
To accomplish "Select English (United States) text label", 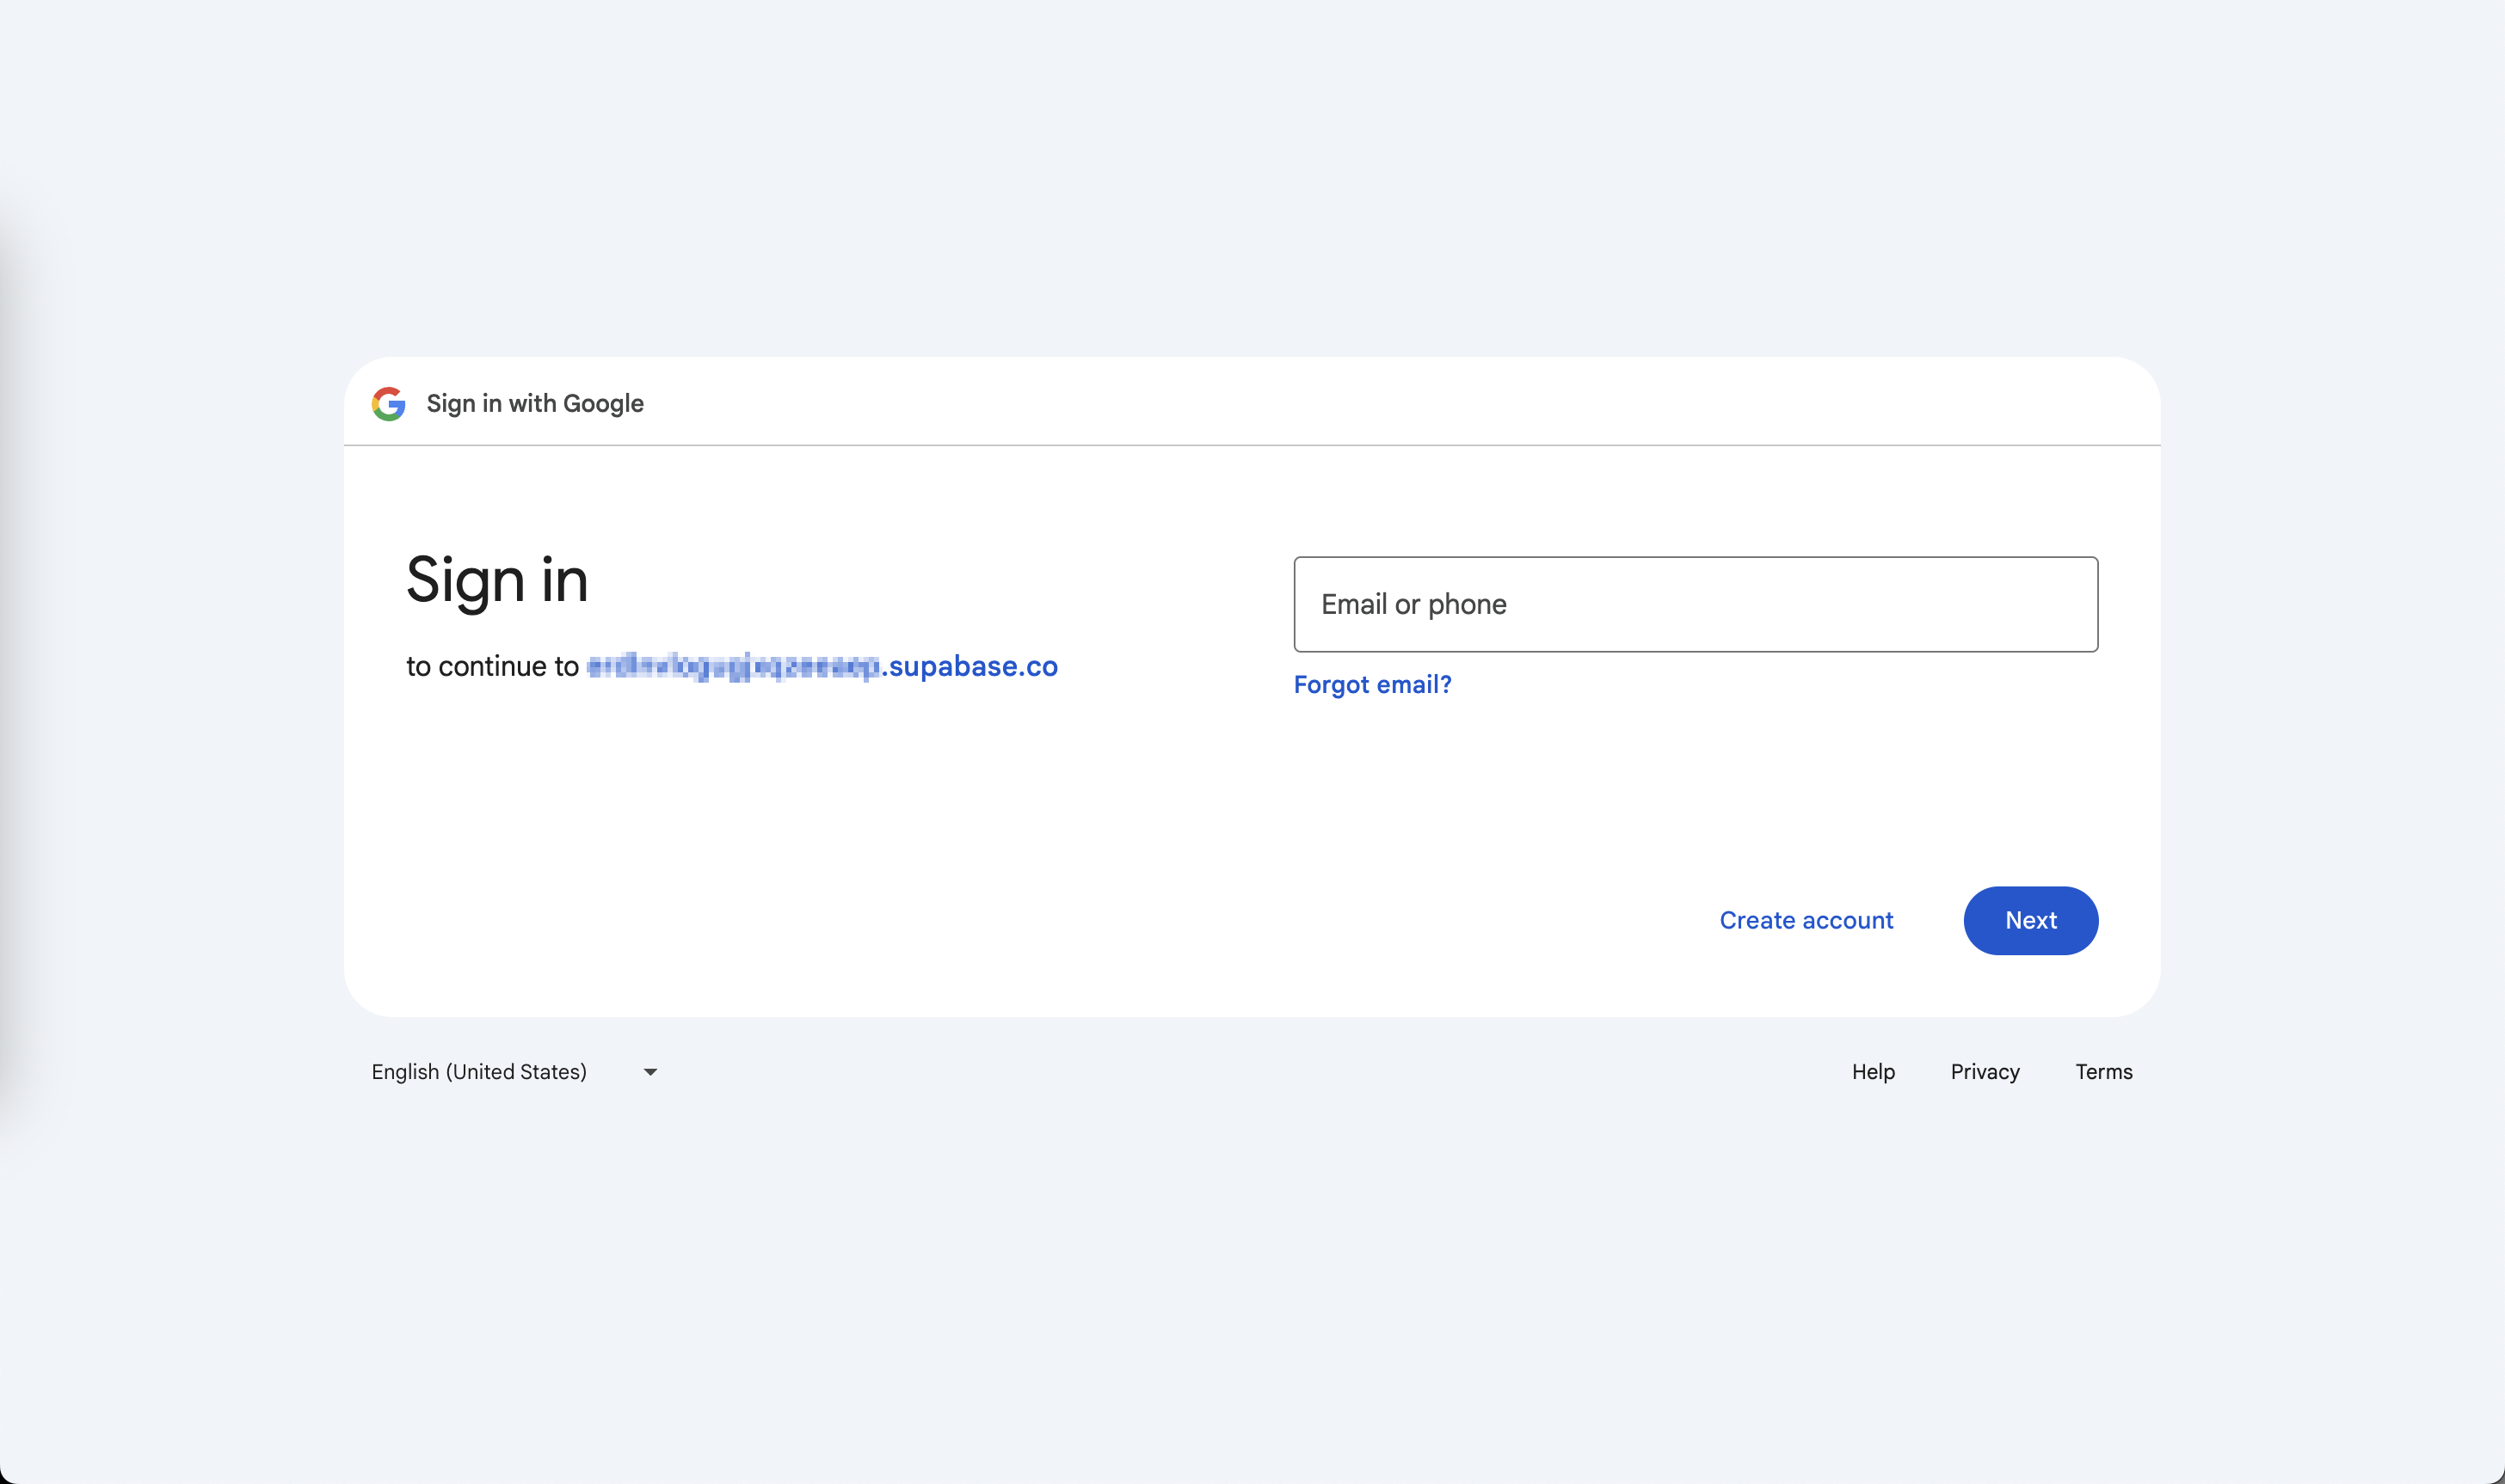I will click(478, 1071).
